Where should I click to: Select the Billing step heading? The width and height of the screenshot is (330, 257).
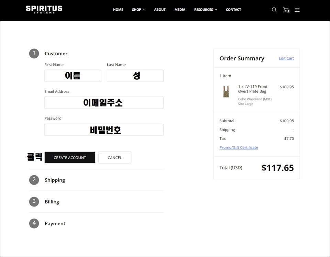pos(52,202)
